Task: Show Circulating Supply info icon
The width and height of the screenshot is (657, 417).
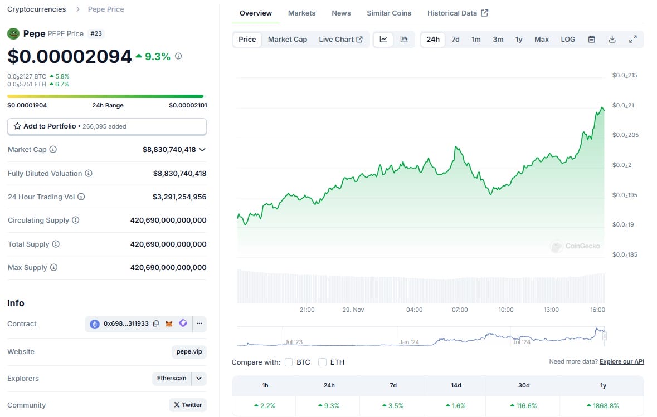Action: (x=75, y=220)
